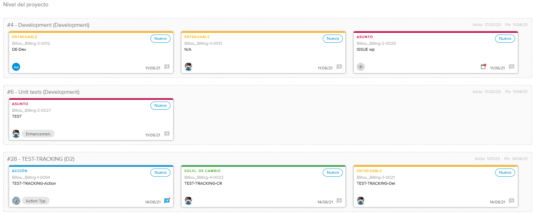Screen dimensions: 535x214
Task: Select the 'Enhancemen.' tag on TEST card
Action: click(x=38, y=134)
